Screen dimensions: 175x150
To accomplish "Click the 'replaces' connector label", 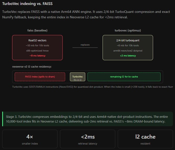I will (x=85, y=45).
